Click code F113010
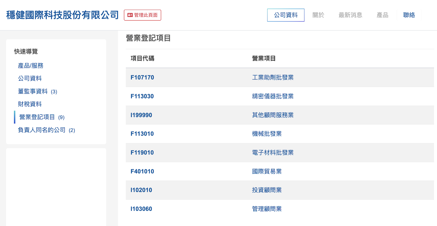Screen dimensions: 437x226 142,134
